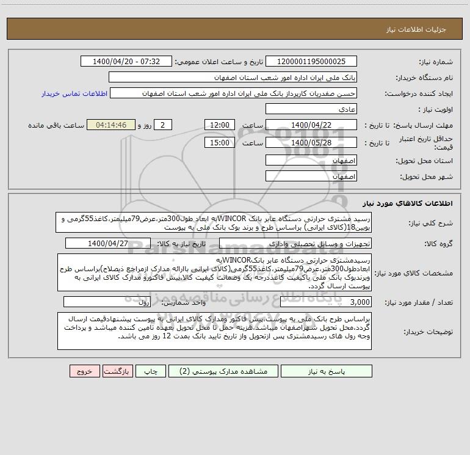
Task: Click the گروه کالا label
Action: click(x=438, y=244)
